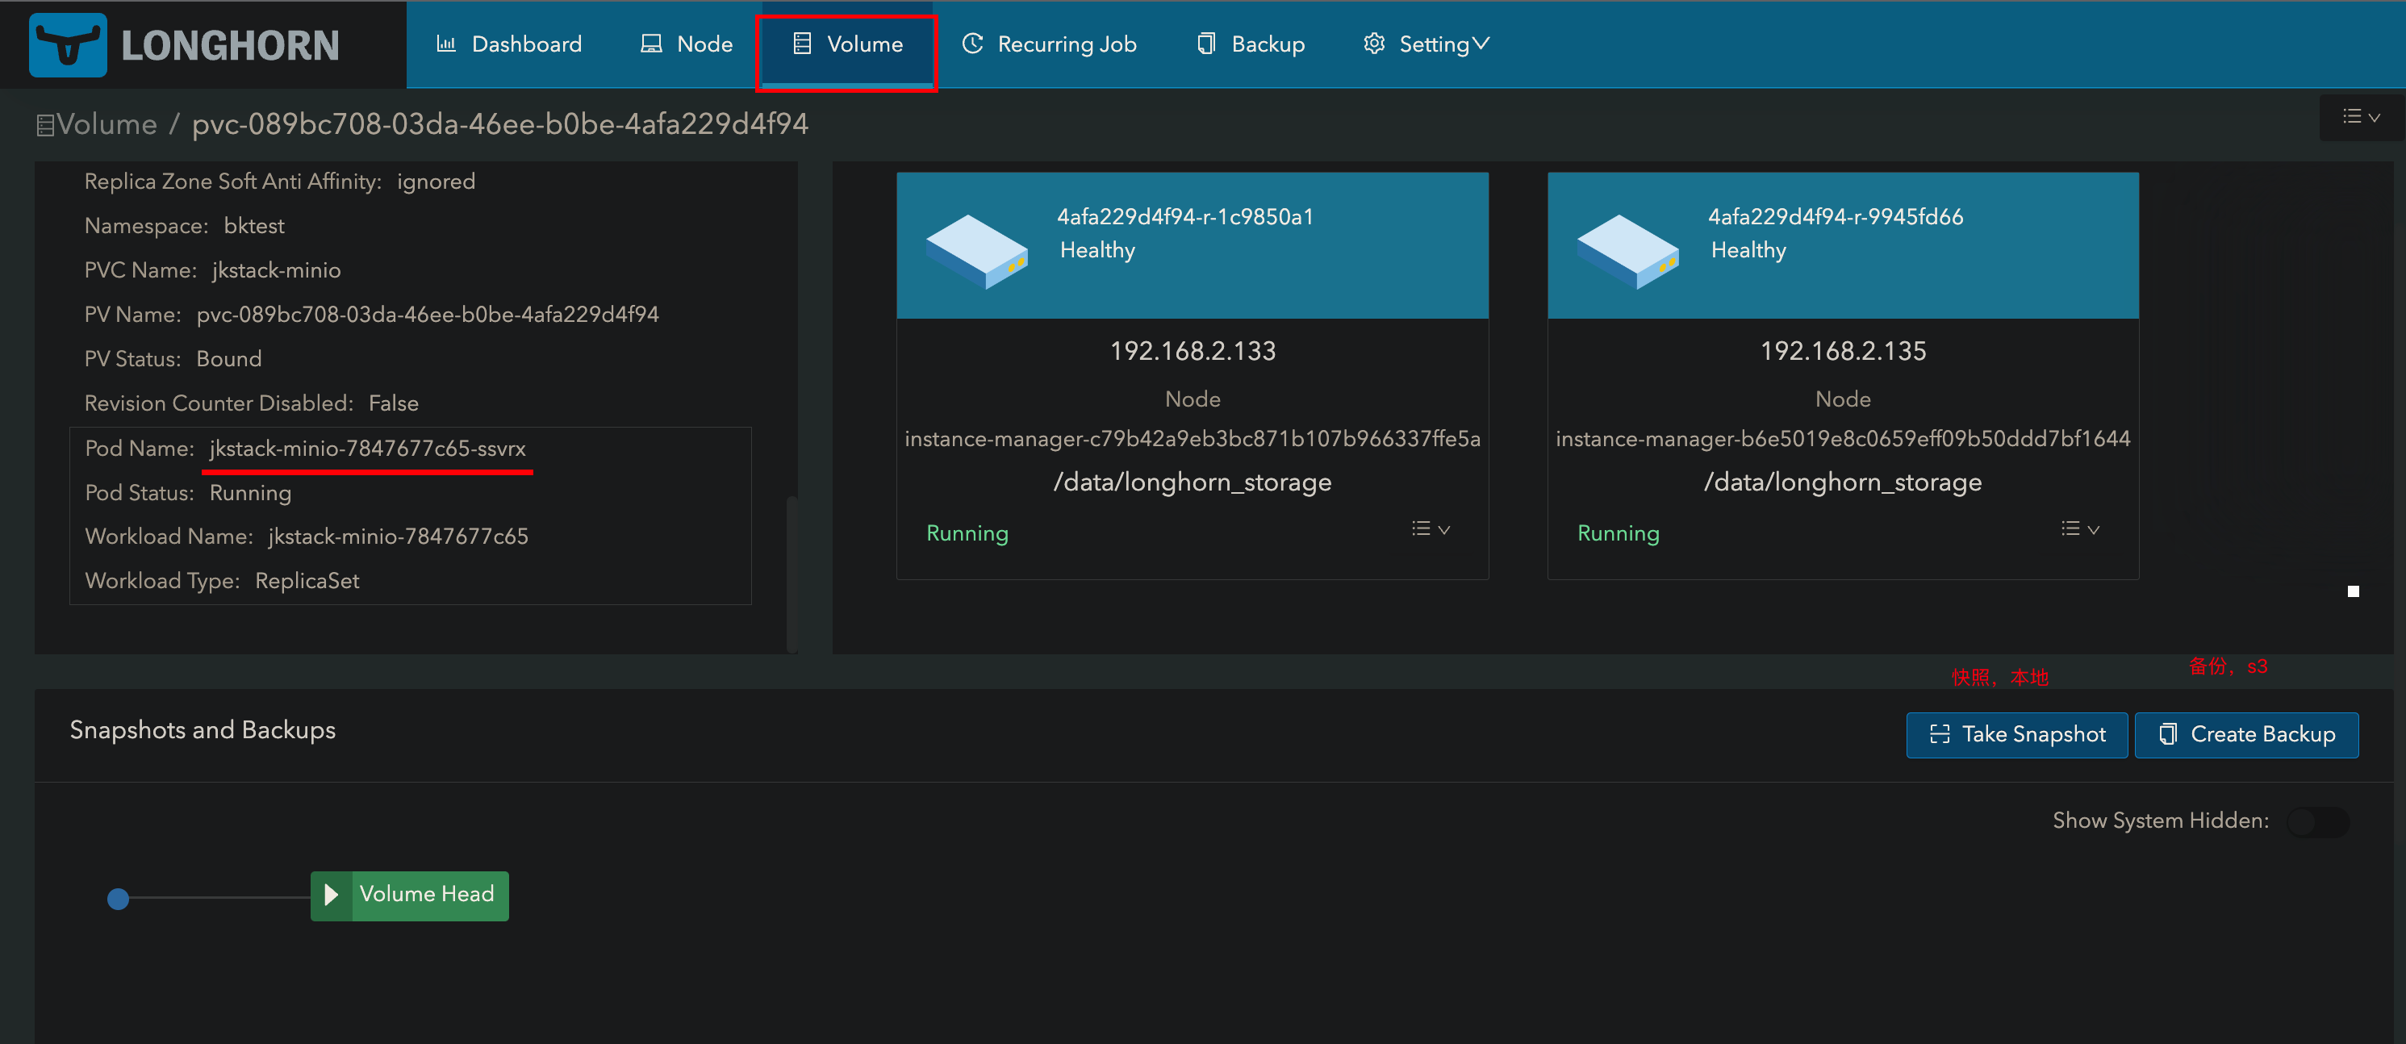Click the volume details panel scrollbar
This screenshot has width=2406, height=1044.
coord(792,574)
